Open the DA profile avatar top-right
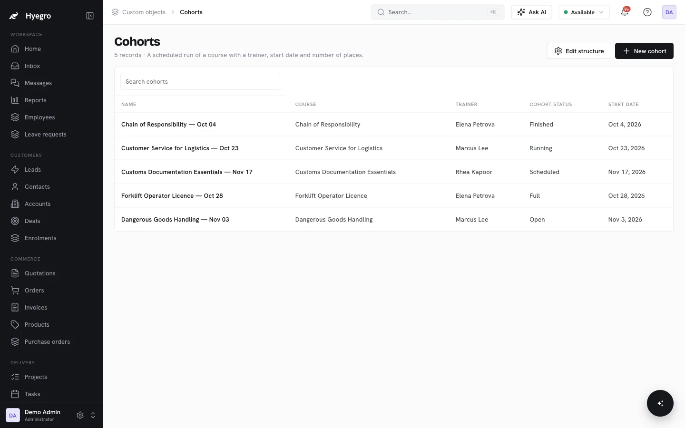Screen dimensions: 685x428 (x=669, y=12)
